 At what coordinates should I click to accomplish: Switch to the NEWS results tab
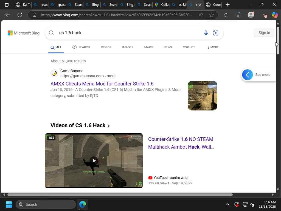pyautogui.click(x=168, y=47)
